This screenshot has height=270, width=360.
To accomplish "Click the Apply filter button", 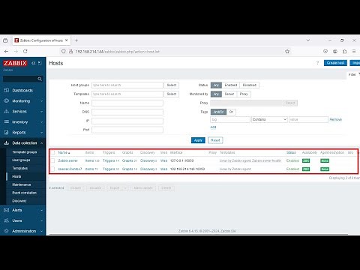I will 198,140.
